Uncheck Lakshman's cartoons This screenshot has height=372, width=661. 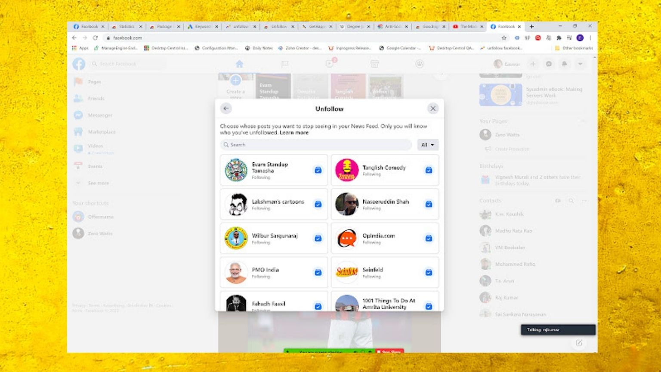[x=318, y=204]
